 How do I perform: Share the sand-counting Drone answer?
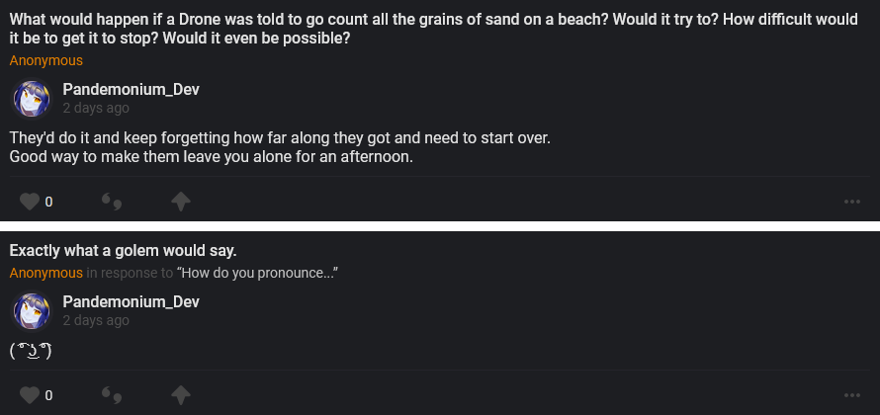pyautogui.click(x=180, y=202)
